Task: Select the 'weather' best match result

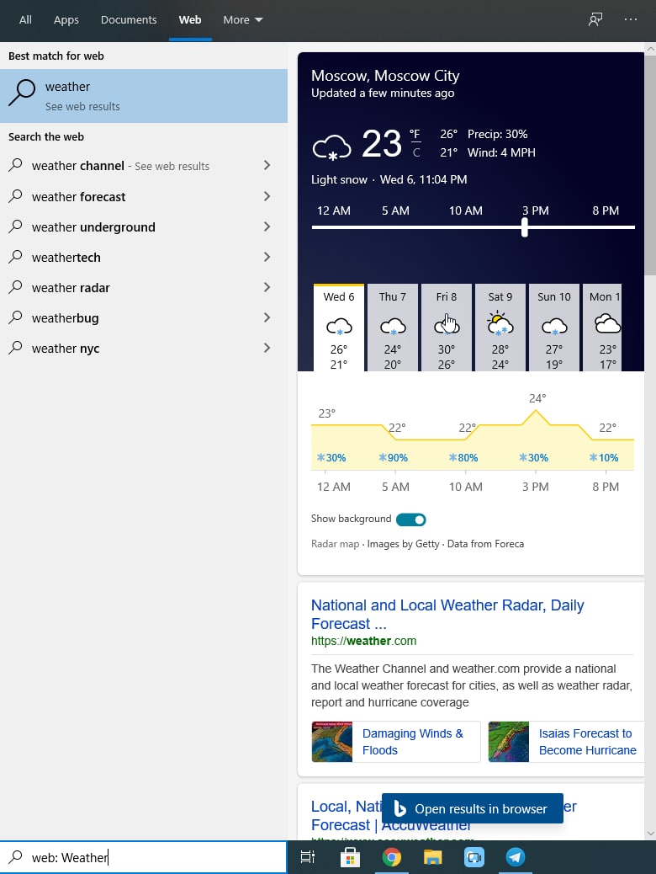Action: pos(144,96)
